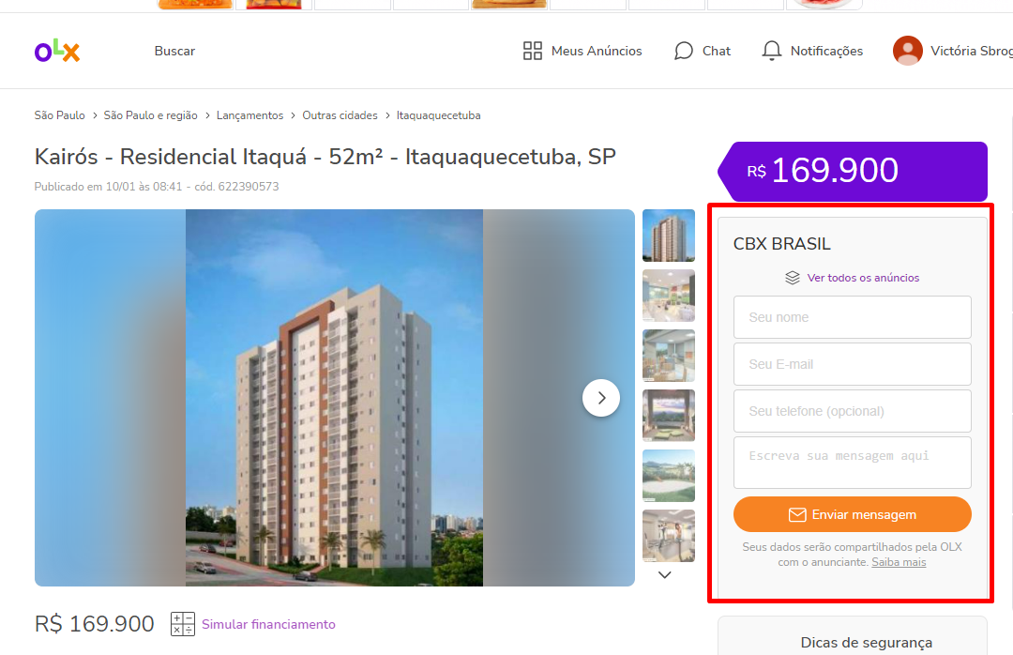Image resolution: width=1013 pixels, height=655 pixels.
Task: Expand more thumbnails with the down chevron
Action: click(665, 575)
